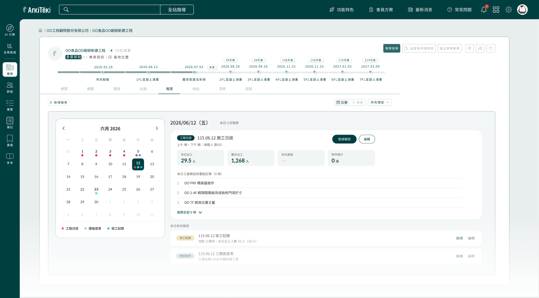Open 彙整 in the sidebar
539x298 pixels.
[10, 105]
